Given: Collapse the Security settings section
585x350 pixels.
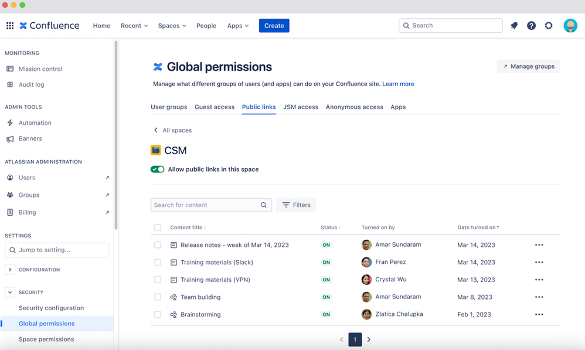Looking at the screenshot, I should point(10,292).
